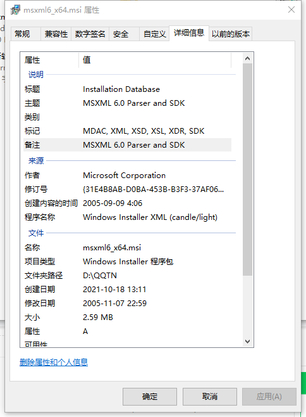Click the empty 类别 property row
The height and width of the screenshot is (417, 306).
127,117
